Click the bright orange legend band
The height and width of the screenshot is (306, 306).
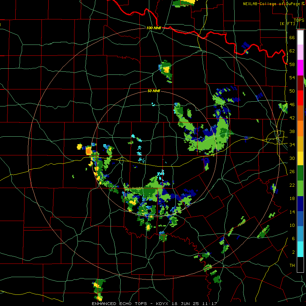(x=300, y=129)
